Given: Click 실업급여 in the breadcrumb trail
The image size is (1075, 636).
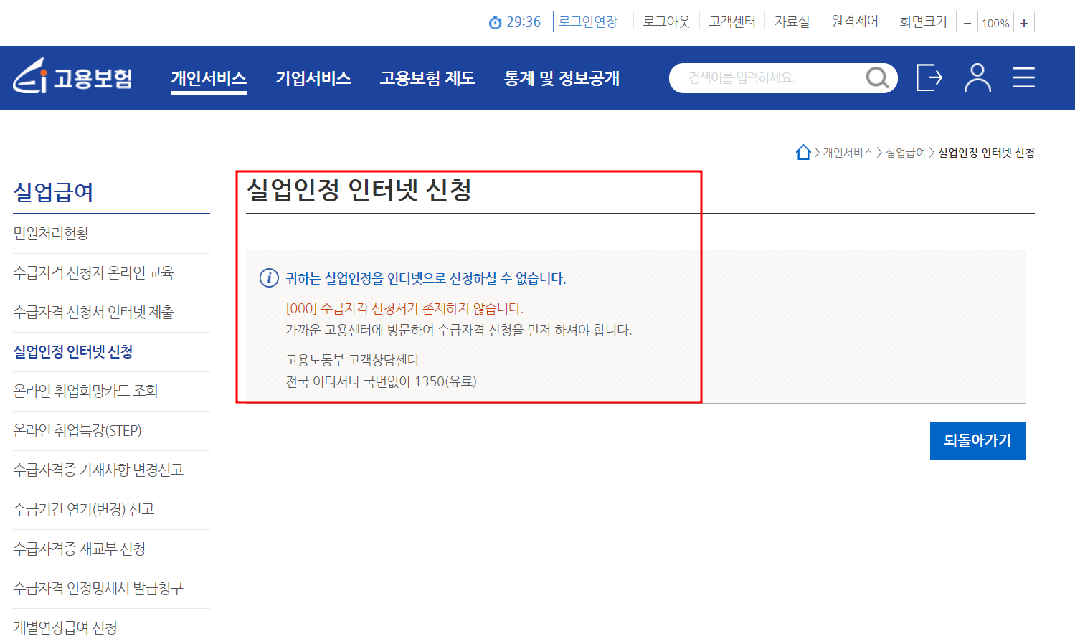Looking at the screenshot, I should [x=904, y=152].
